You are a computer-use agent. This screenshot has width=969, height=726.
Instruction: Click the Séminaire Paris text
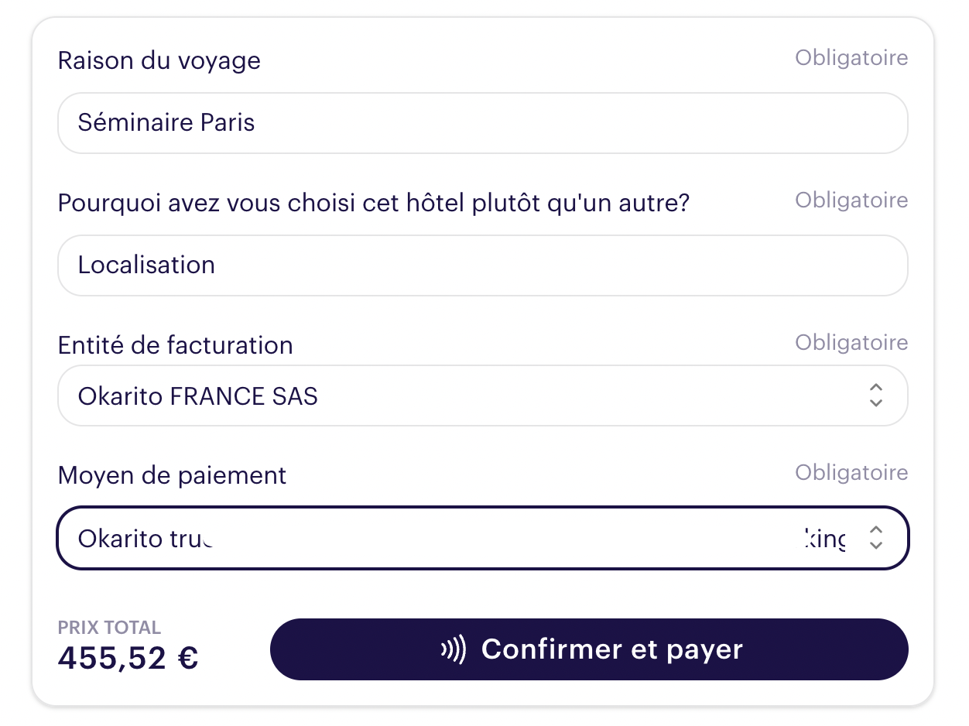(x=166, y=123)
